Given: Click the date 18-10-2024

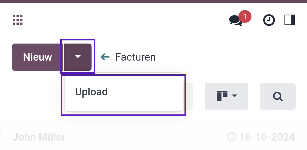Looking at the screenshot, I should click(x=267, y=137).
